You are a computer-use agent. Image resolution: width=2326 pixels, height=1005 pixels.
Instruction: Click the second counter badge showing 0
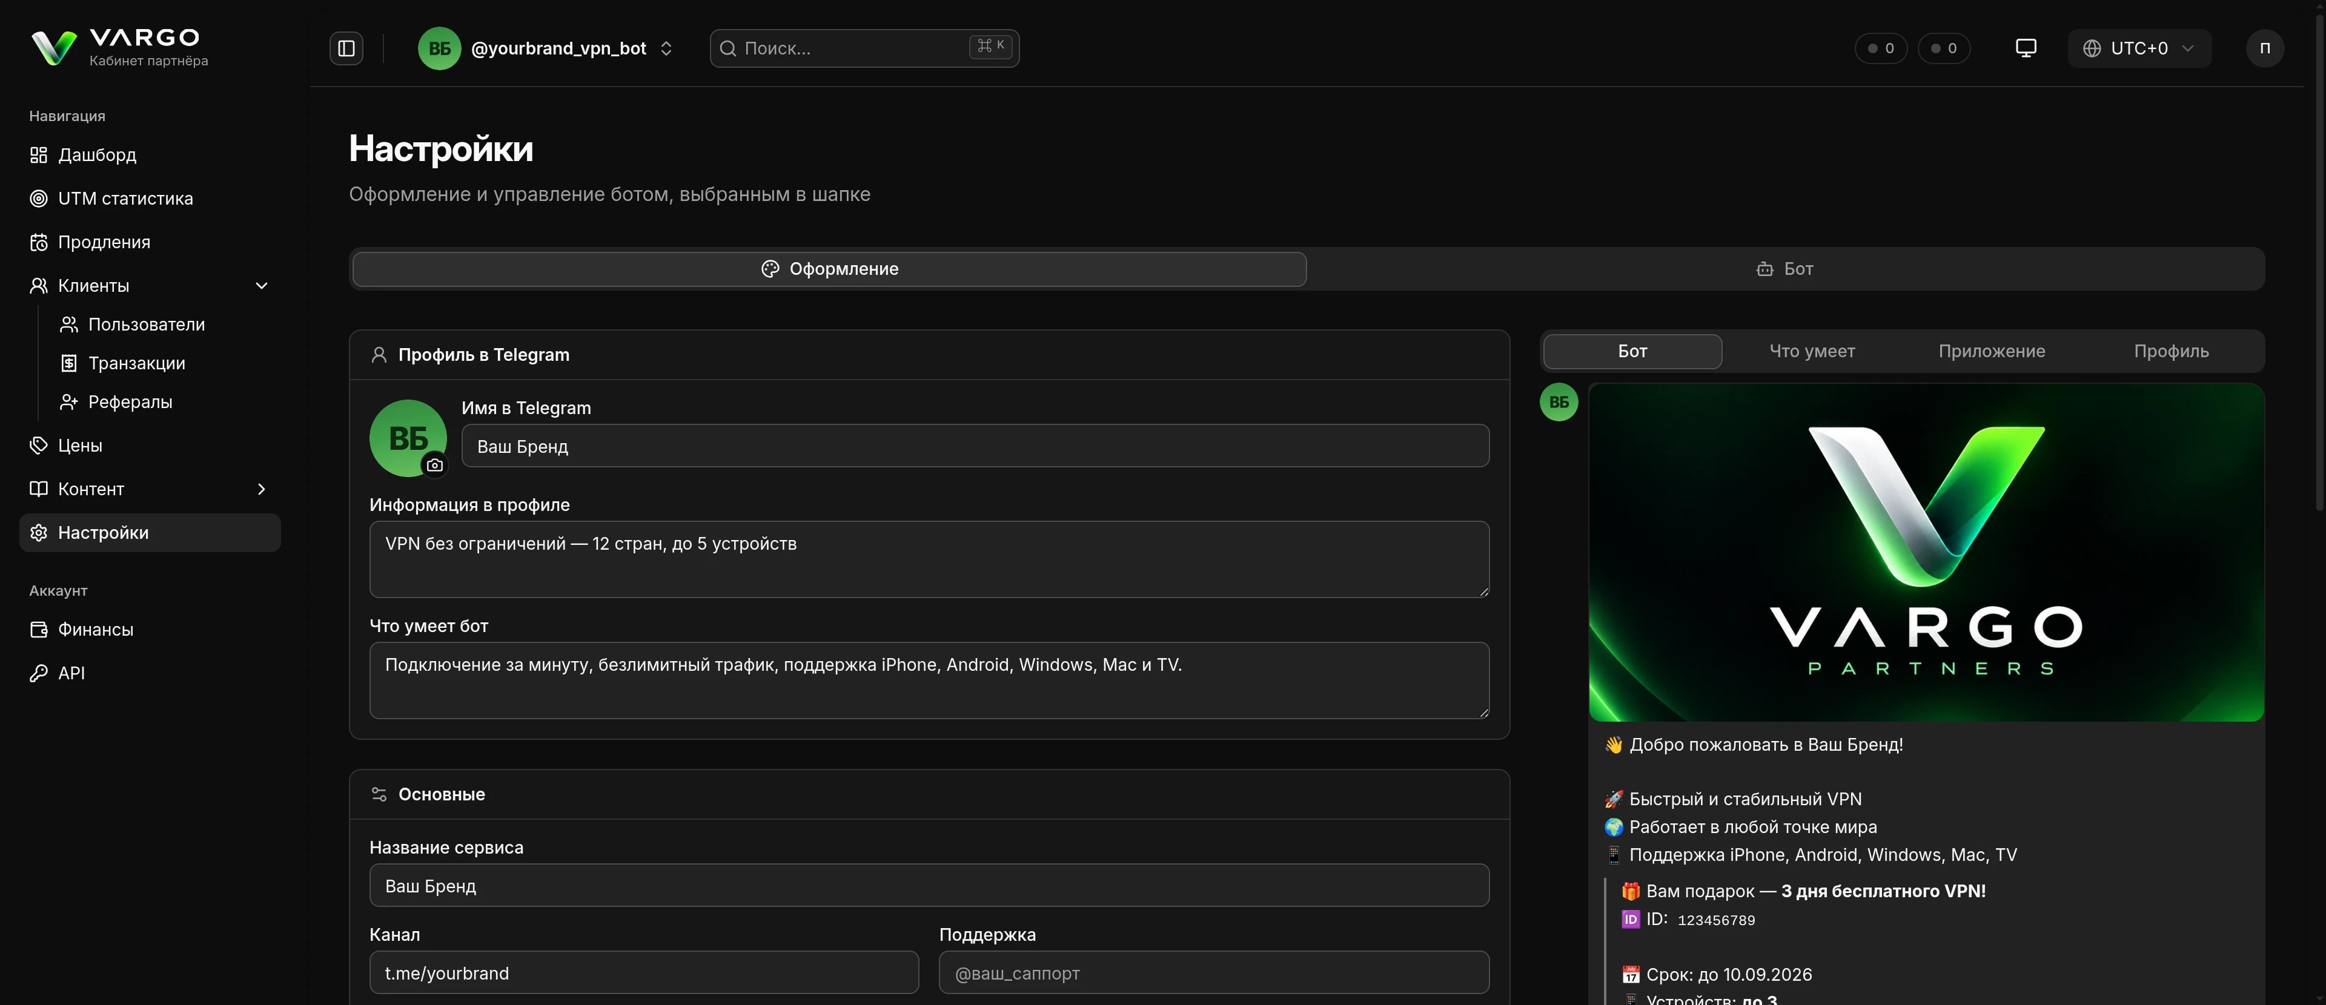1944,48
